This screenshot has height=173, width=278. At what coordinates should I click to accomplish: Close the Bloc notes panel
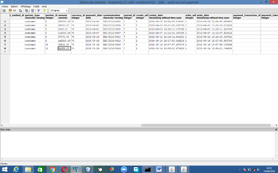click(276, 129)
